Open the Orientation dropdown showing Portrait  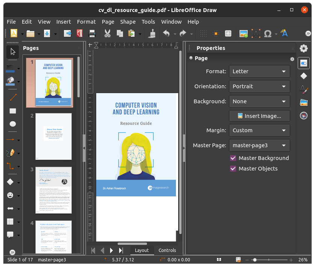click(x=259, y=86)
